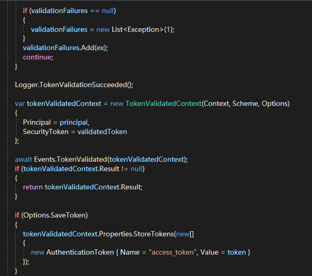Click 'Principal = principal,' initializer line
The height and width of the screenshot is (276, 312).
coord(56,123)
